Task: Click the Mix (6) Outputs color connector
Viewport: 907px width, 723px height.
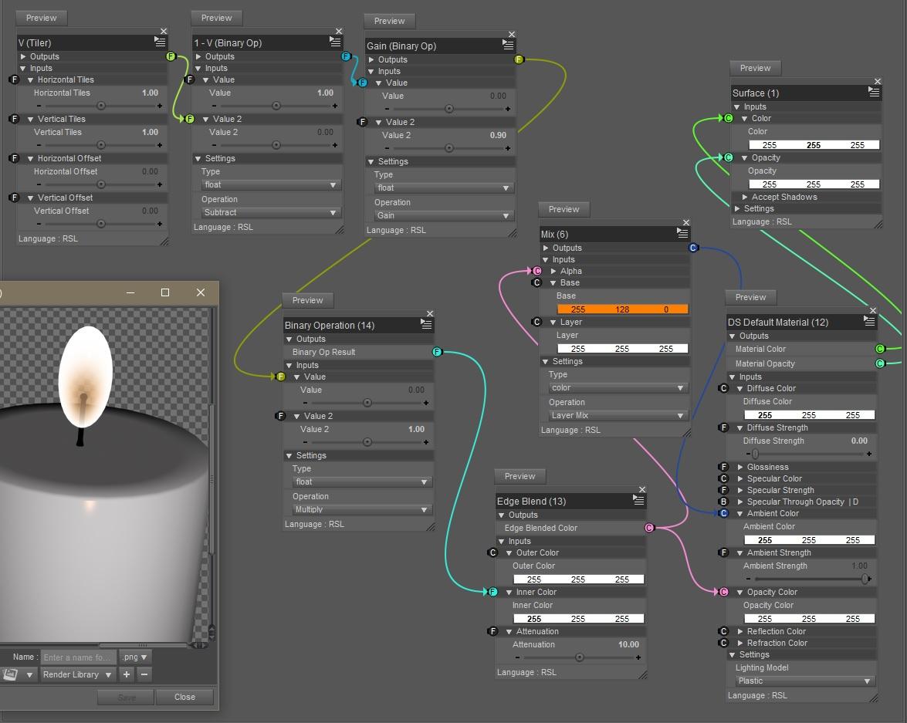Action: coord(693,248)
